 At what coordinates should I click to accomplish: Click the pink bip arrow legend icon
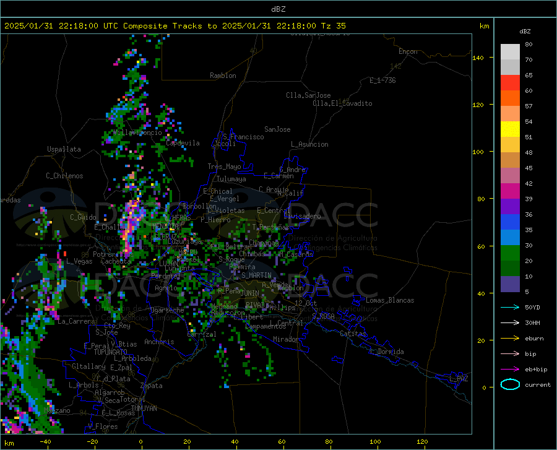[510, 353]
